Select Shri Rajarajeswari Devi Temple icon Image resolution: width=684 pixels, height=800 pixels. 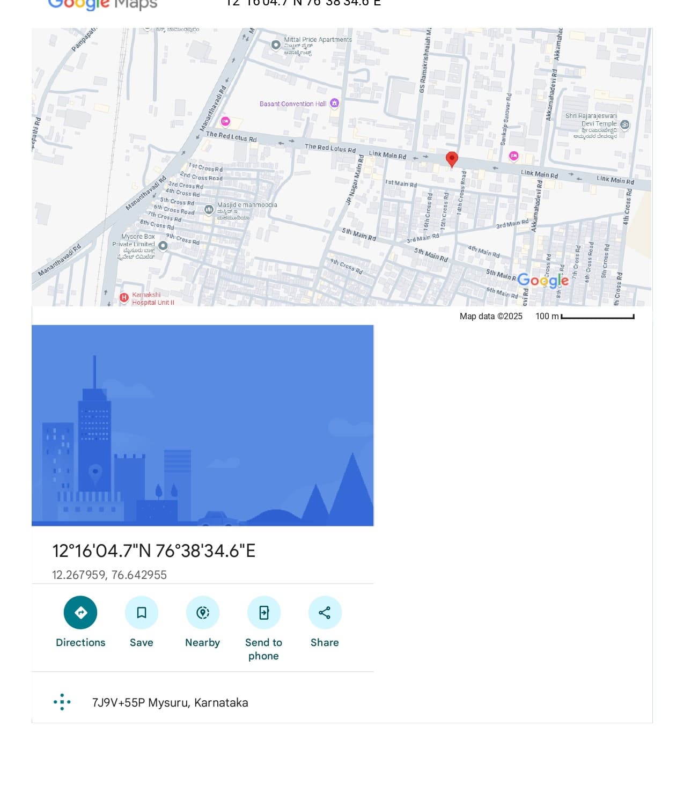(624, 124)
